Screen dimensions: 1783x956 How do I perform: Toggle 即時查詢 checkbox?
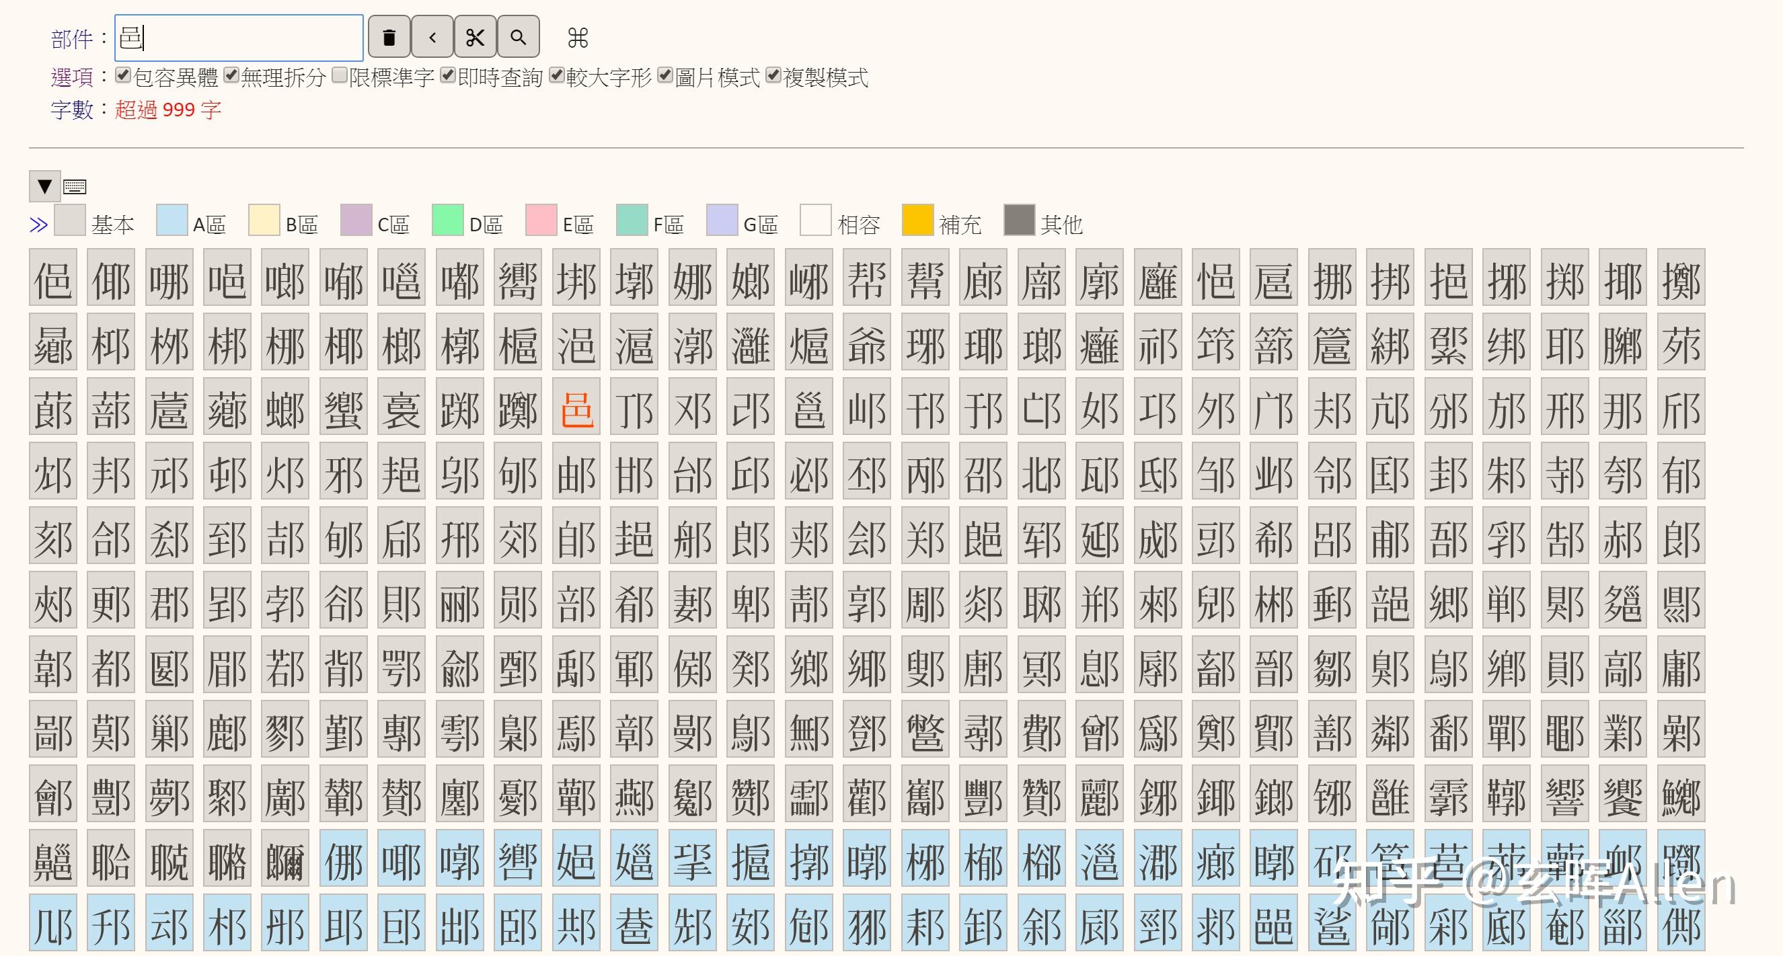click(448, 75)
